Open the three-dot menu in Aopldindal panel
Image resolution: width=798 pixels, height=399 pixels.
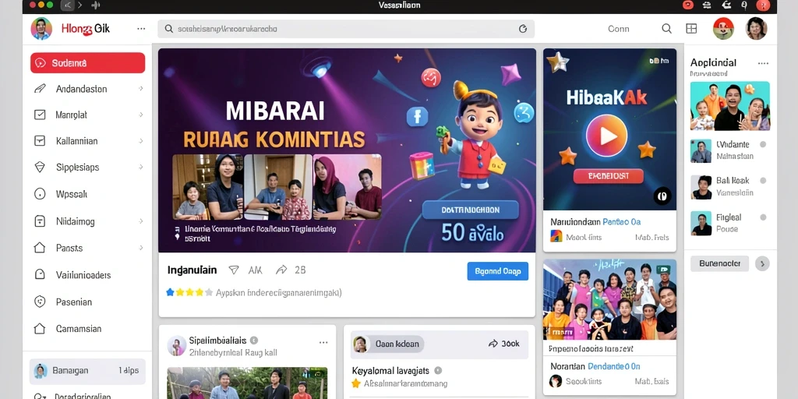(x=763, y=63)
